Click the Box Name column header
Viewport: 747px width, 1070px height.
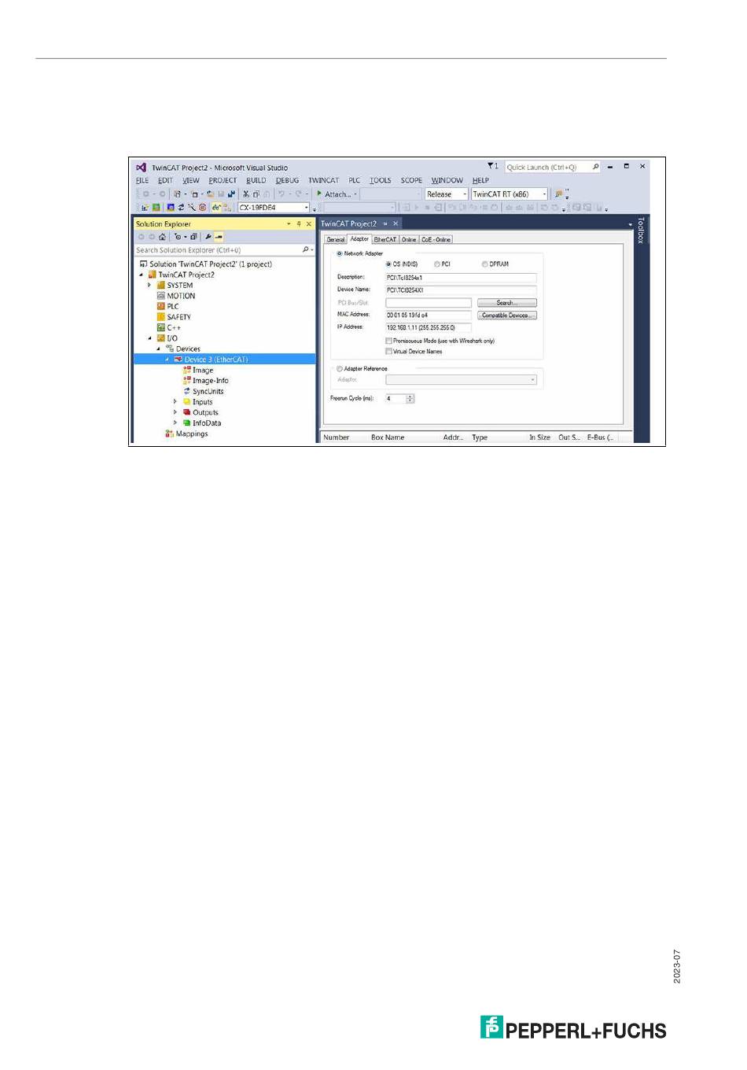(388, 437)
